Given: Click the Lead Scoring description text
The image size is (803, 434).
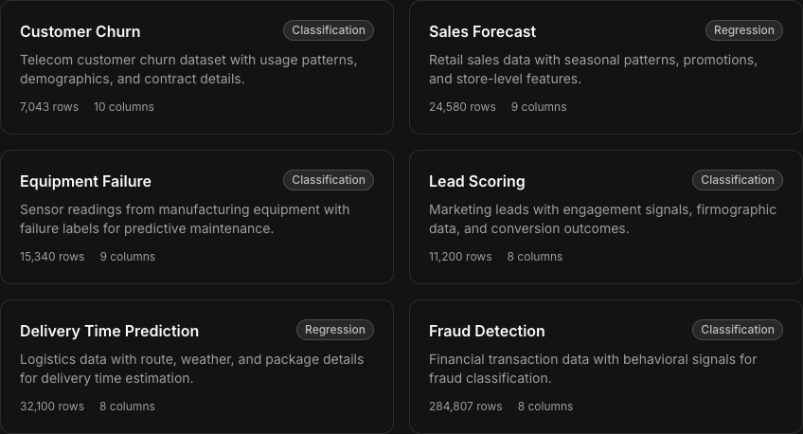Looking at the screenshot, I should tap(602, 219).
